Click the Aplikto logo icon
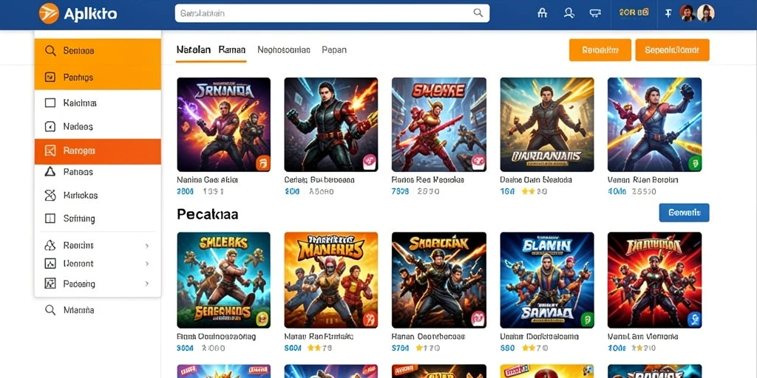Image resolution: width=757 pixels, height=378 pixels. tap(49, 13)
